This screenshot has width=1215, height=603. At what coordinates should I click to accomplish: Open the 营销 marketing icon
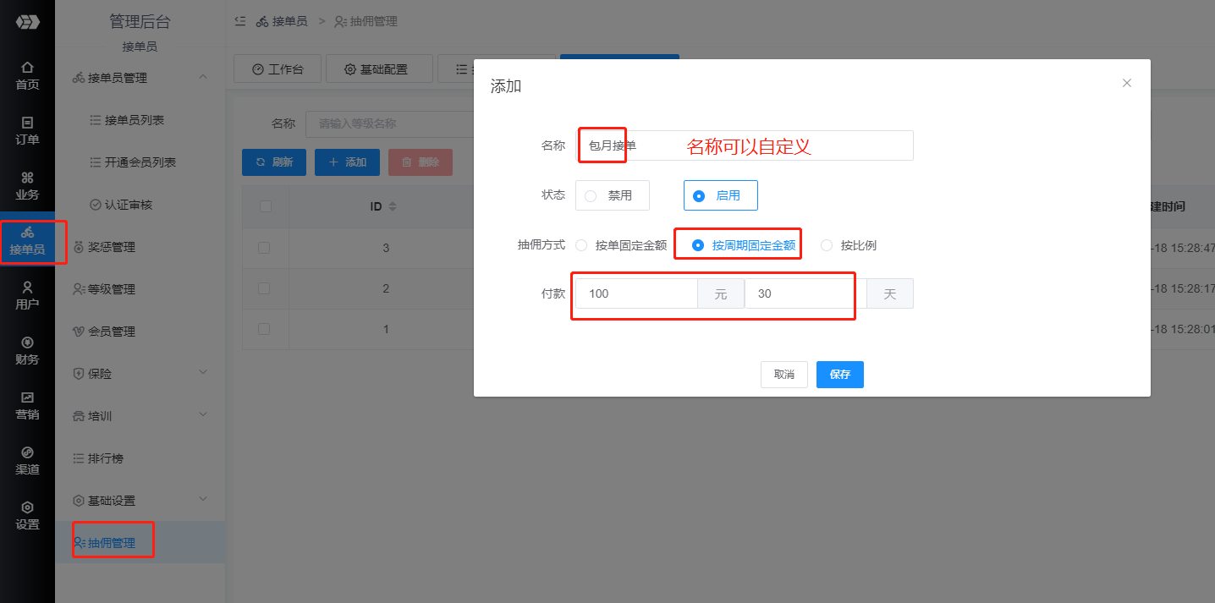point(27,405)
